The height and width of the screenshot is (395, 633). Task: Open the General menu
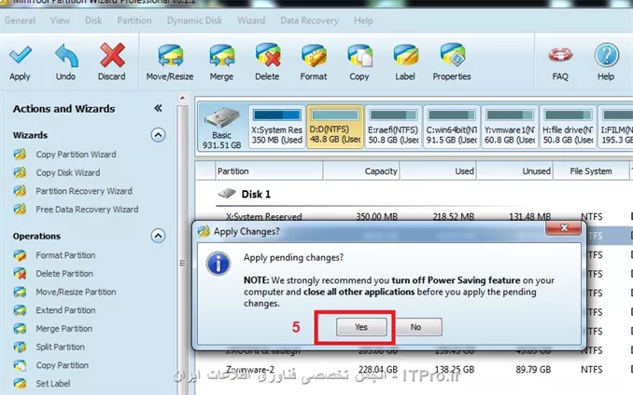20,20
